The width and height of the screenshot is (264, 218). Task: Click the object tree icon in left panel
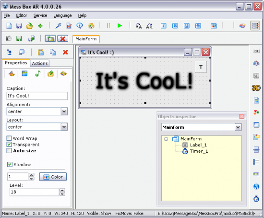click(x=9, y=52)
